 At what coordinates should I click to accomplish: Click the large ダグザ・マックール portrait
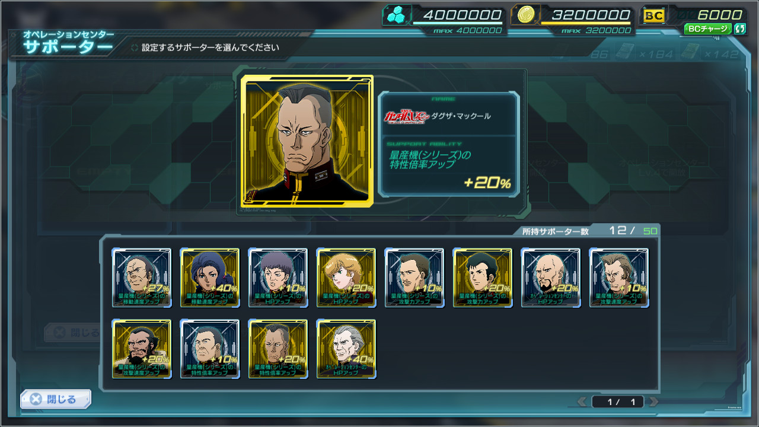307,141
